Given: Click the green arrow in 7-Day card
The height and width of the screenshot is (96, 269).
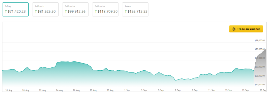Looking at the screenshot, I should [6, 12].
